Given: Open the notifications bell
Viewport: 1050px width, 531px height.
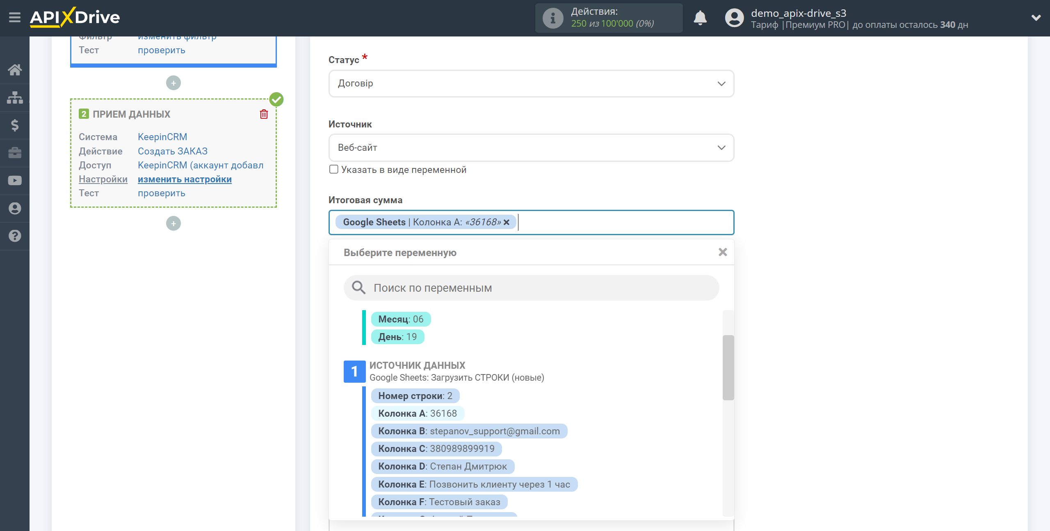Looking at the screenshot, I should pos(700,18).
